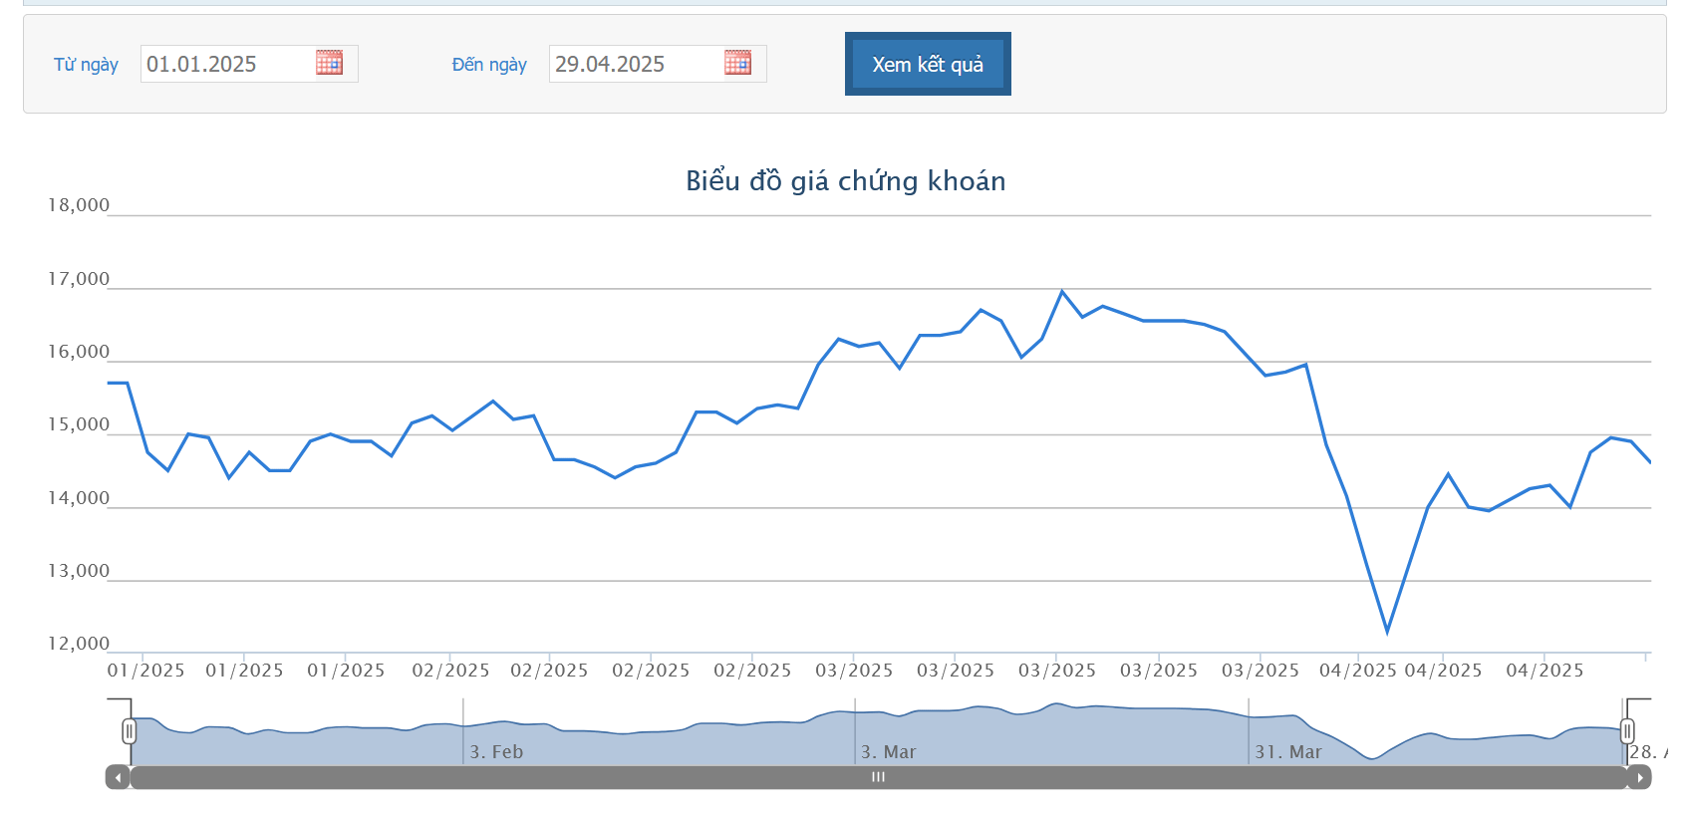
Task: Click the navigator scrollbar left arrow
Action: [118, 778]
